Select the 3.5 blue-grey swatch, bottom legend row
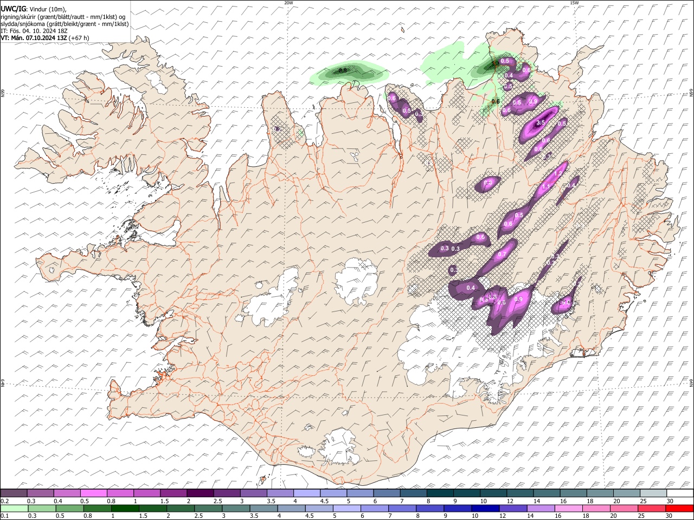Viewport: 694px width, 520px height. point(264,508)
